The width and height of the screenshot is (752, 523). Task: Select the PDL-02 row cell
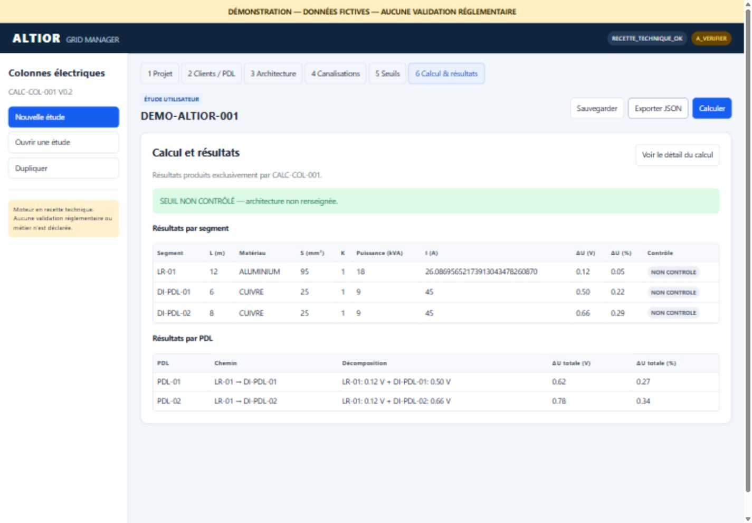click(169, 401)
